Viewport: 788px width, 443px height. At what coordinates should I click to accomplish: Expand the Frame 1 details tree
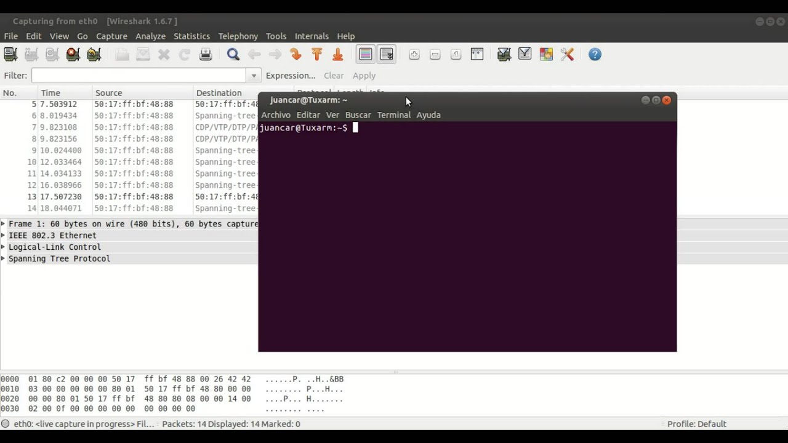(x=3, y=224)
